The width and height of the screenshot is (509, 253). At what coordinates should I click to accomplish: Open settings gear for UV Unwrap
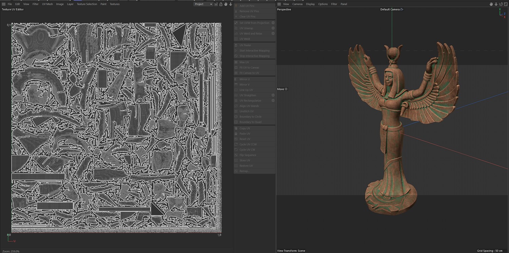pos(273,28)
